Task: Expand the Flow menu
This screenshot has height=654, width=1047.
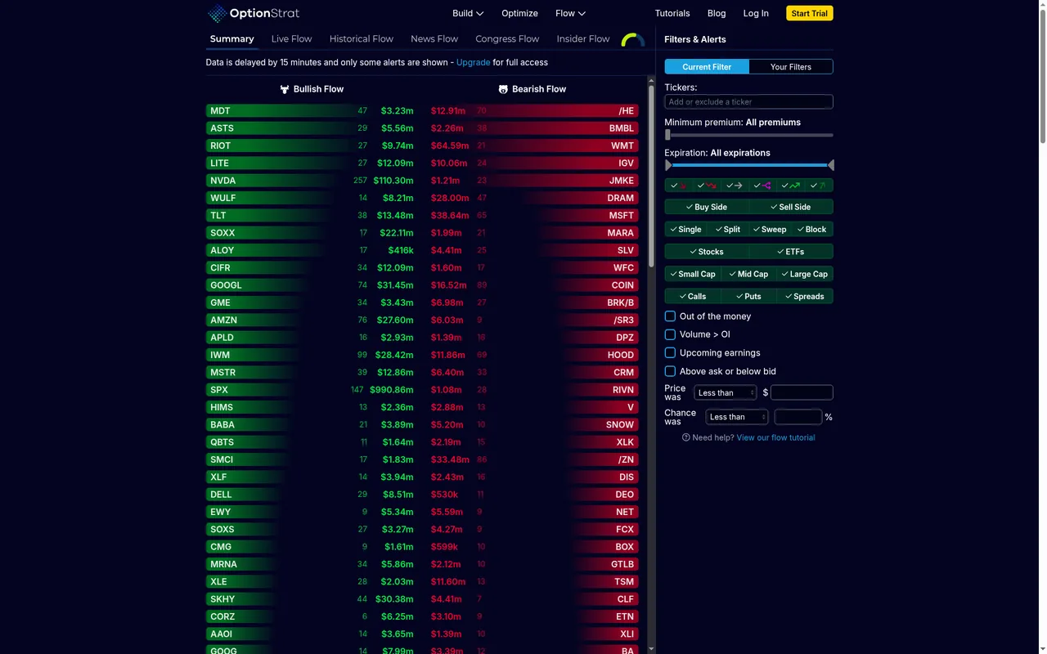Action: (570, 13)
